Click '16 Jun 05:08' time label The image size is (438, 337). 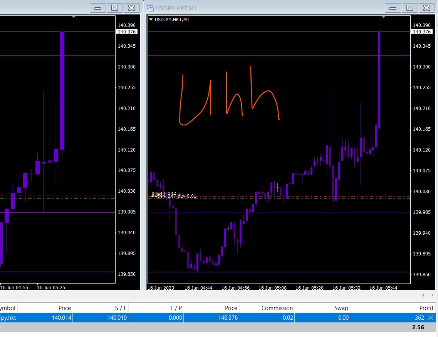[x=272, y=288]
